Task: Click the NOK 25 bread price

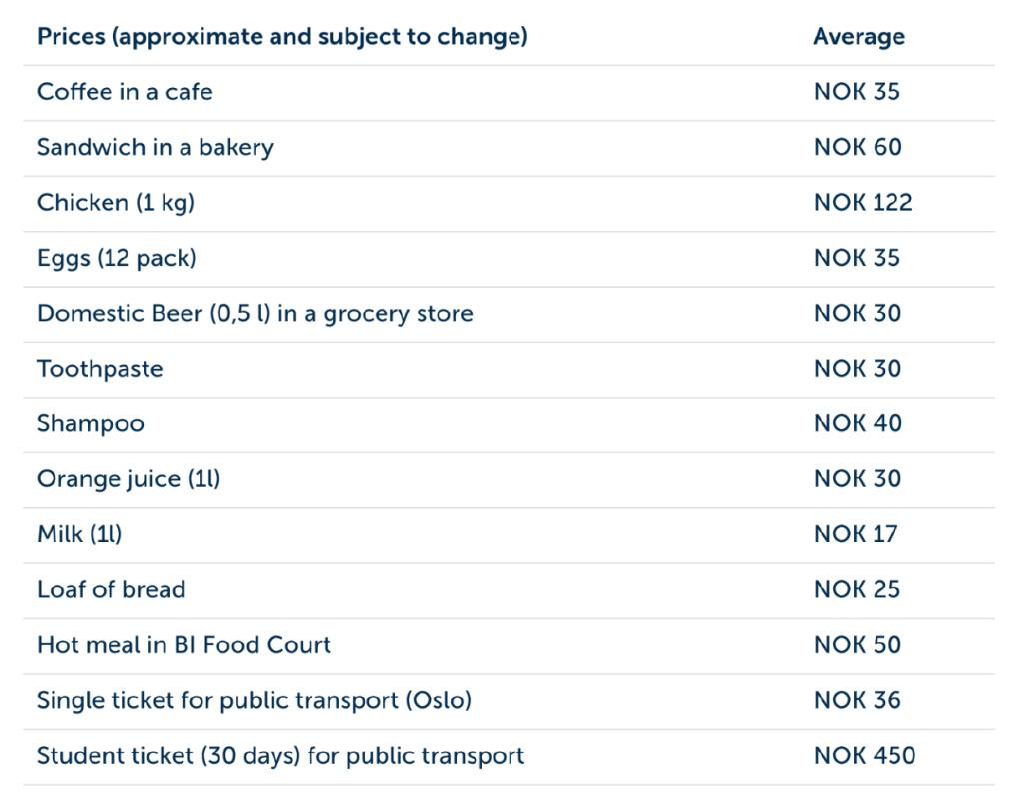Action: [x=856, y=589]
